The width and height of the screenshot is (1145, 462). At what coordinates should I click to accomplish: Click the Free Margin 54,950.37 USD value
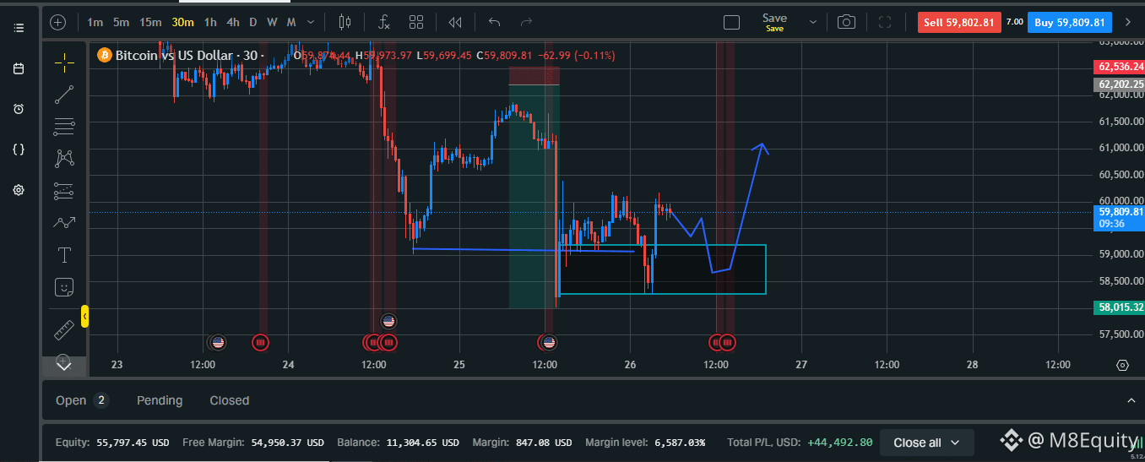point(287,443)
